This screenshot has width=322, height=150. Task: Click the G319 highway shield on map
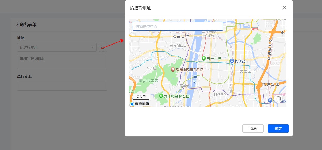click(255, 29)
